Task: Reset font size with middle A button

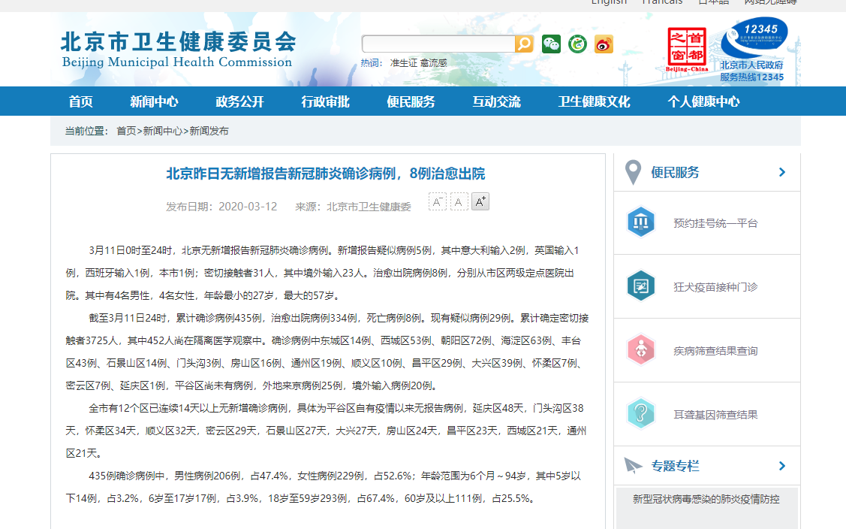Action: tap(459, 201)
